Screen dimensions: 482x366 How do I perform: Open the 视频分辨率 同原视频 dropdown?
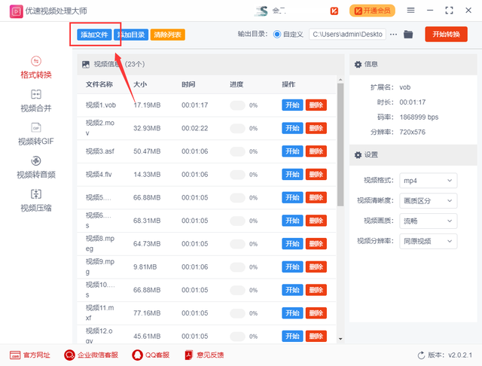(x=429, y=241)
